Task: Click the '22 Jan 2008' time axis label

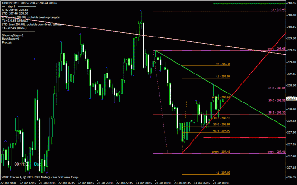Action: 8,183
